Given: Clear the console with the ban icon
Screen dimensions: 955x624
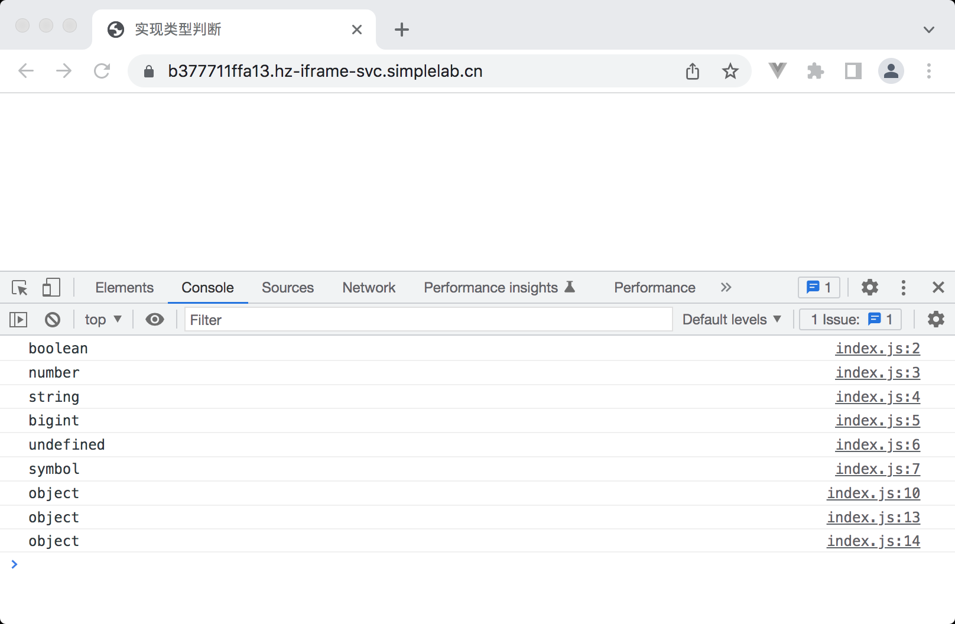Looking at the screenshot, I should [x=53, y=320].
